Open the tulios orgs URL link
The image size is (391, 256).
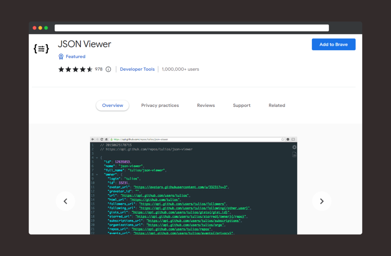point(185,225)
